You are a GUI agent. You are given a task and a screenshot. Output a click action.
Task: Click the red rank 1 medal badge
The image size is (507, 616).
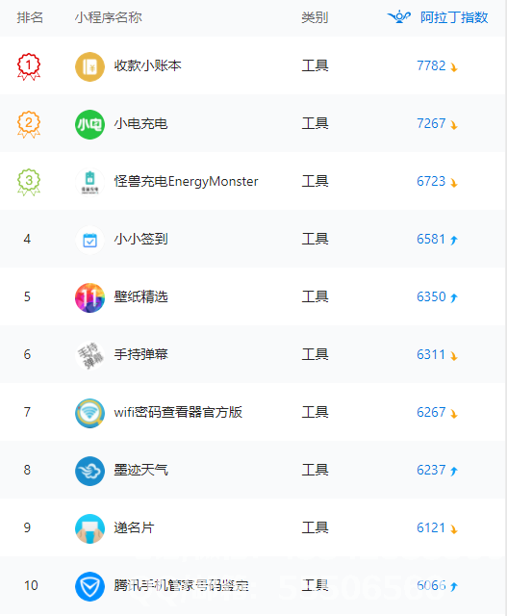tap(29, 66)
